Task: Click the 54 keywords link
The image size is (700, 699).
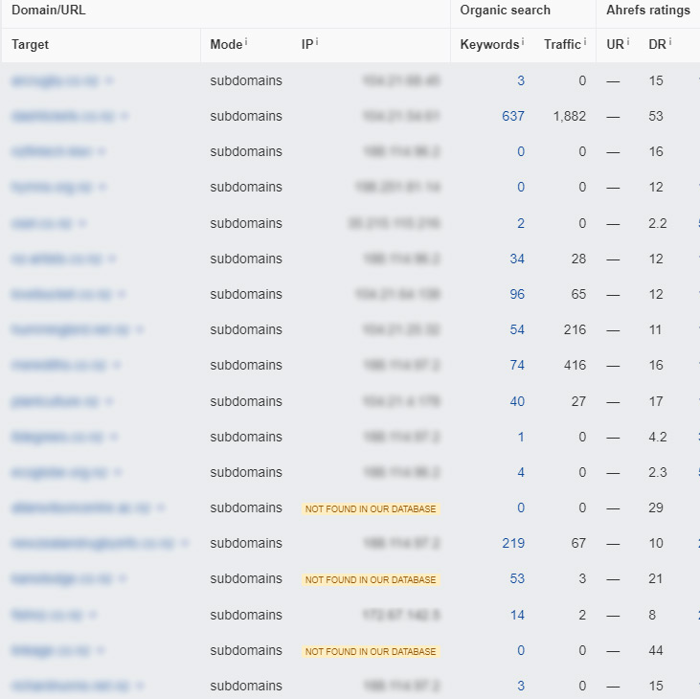Action: [516, 329]
